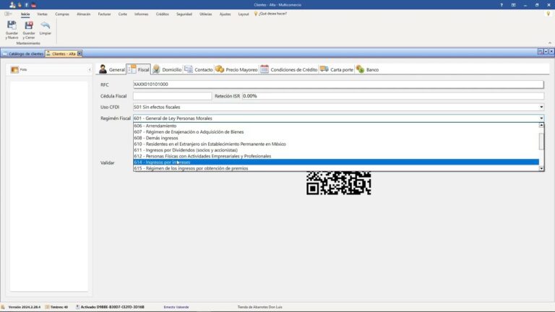
Task: Click the Foto picture icon
Action: [14, 69]
